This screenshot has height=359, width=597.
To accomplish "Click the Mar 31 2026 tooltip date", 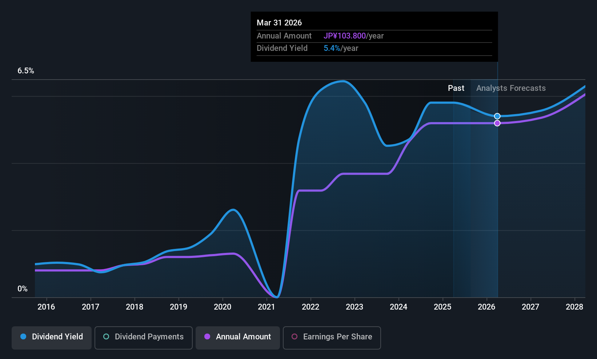I will tap(279, 23).
